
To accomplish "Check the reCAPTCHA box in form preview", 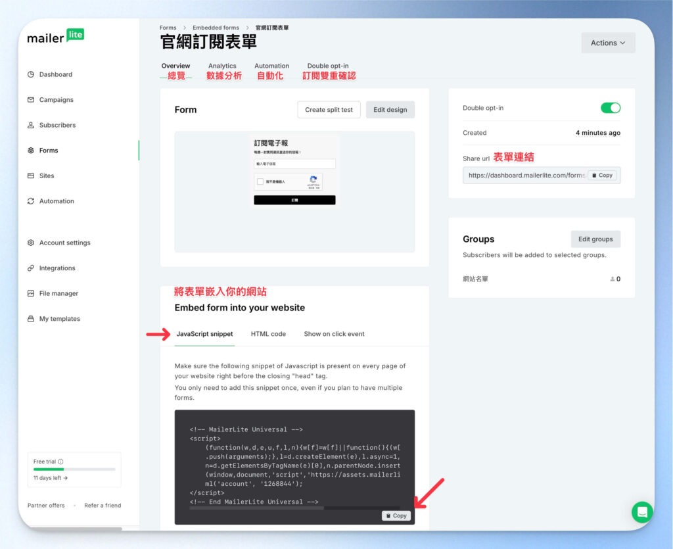I will click(x=260, y=181).
